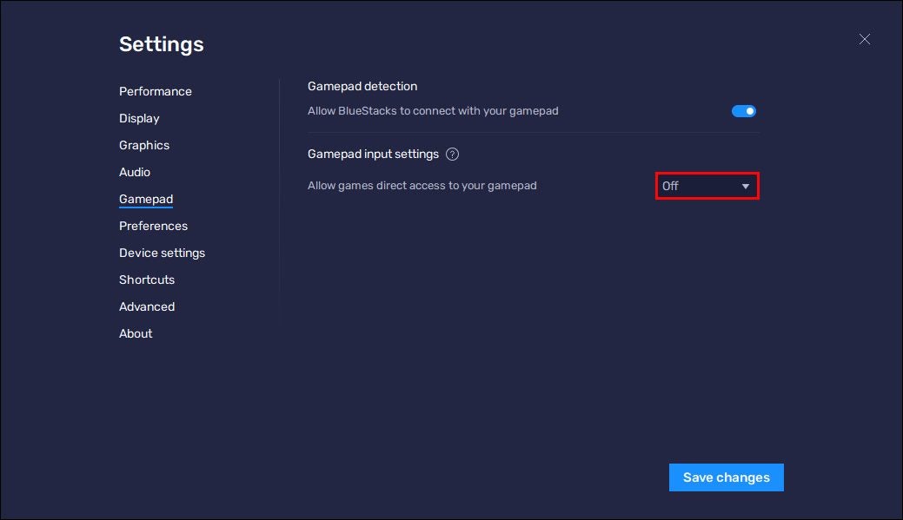Navigate to Advanced settings
Screen dimensions: 903x520
[147, 306]
